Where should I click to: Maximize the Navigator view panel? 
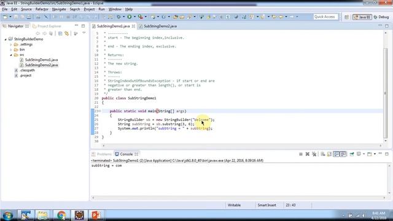coord(84,26)
